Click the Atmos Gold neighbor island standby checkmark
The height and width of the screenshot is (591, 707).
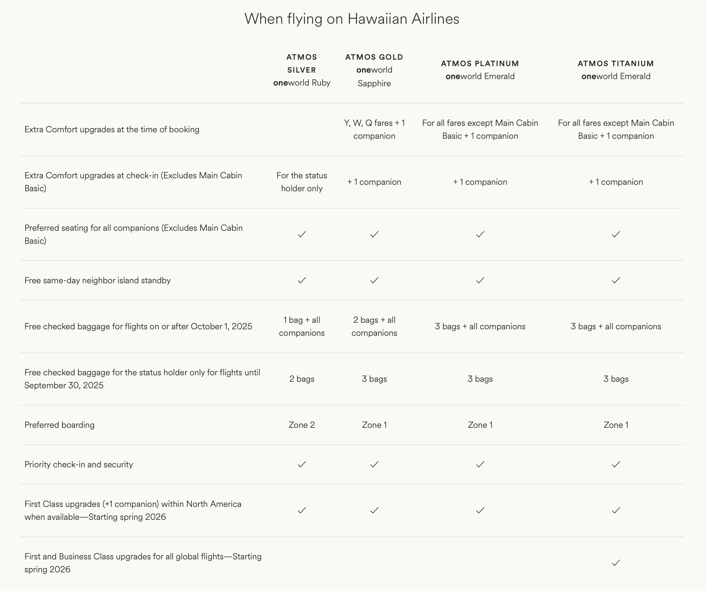(x=374, y=280)
